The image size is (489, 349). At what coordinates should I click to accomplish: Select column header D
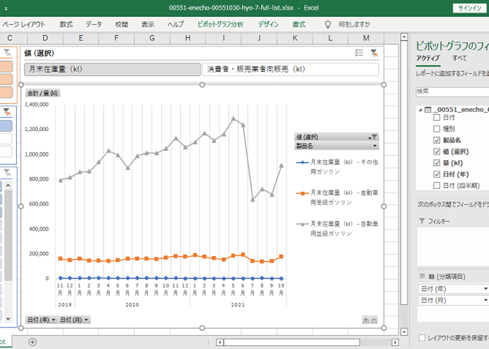pyautogui.click(x=45, y=38)
